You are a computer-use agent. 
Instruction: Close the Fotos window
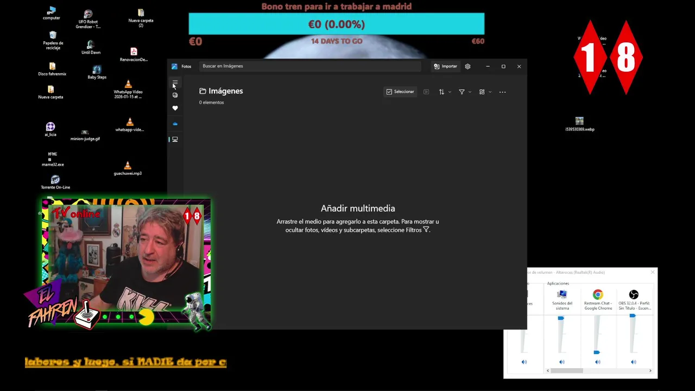pos(519,66)
